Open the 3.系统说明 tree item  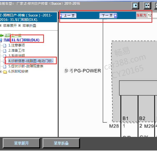[17, 56]
